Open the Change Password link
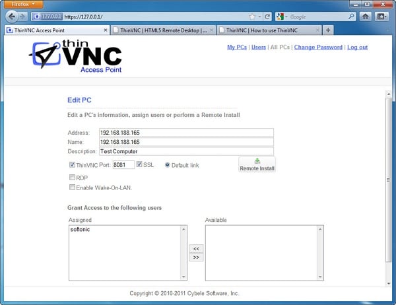396x305 pixels. tap(318, 48)
